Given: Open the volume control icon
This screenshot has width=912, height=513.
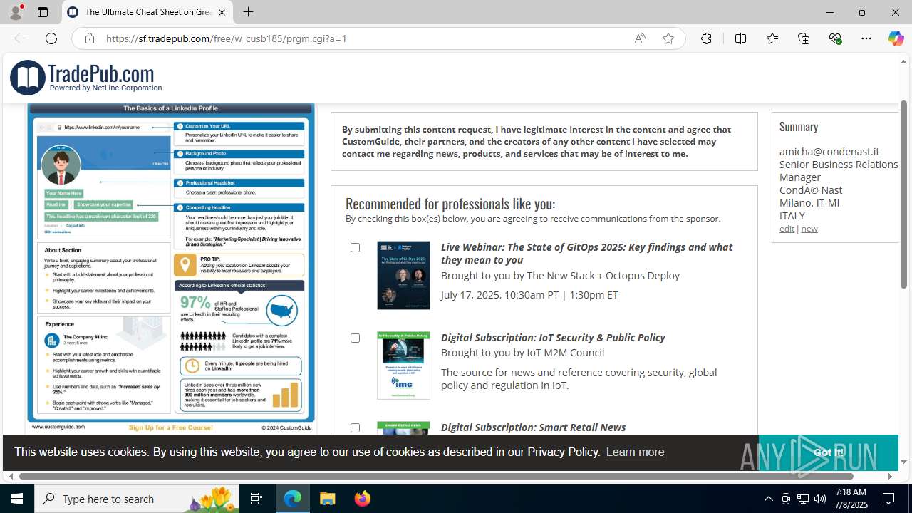Looking at the screenshot, I should point(820,499).
